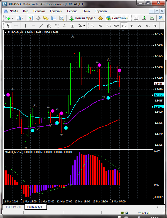
Task: Open the Графики menu
Action: [56, 11]
